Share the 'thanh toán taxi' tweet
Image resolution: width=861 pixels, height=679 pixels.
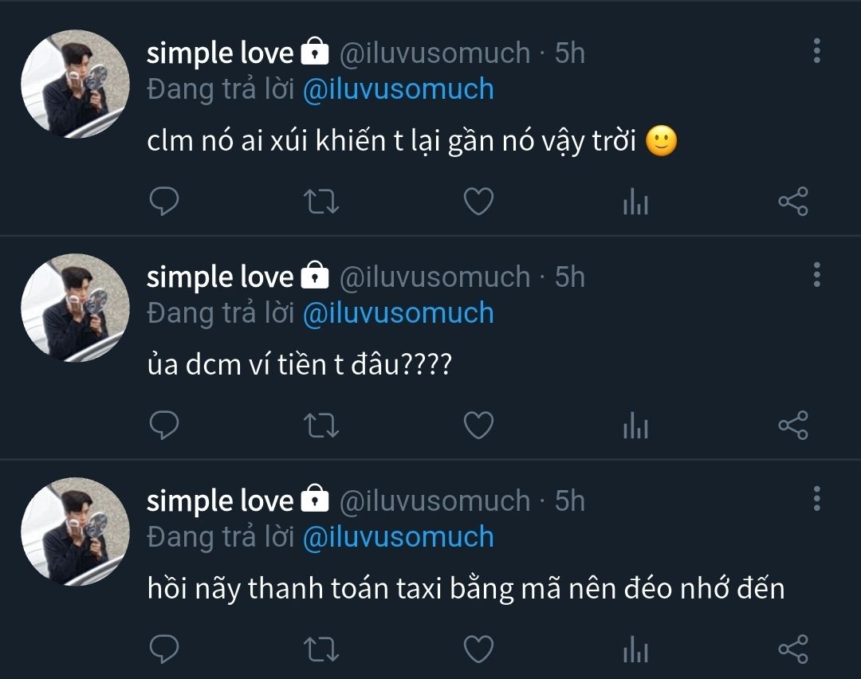click(792, 649)
